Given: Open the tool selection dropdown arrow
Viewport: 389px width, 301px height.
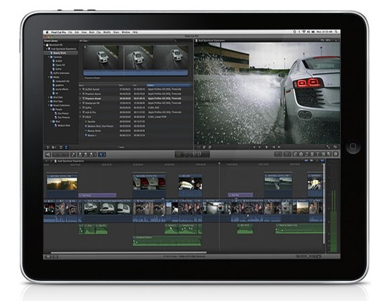Looking at the screenshot, I should 105,154.
